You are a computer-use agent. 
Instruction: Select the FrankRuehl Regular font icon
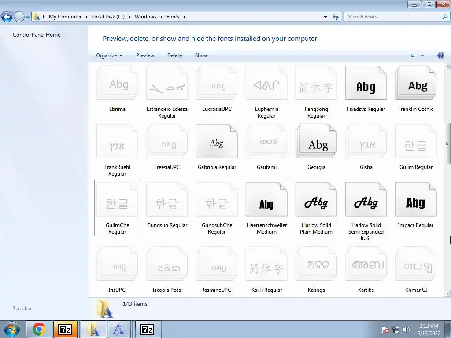(117, 141)
